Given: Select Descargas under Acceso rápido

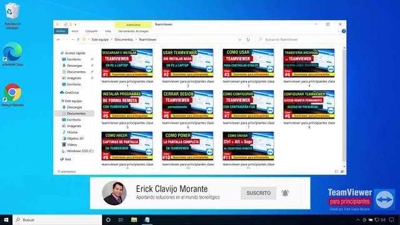Looking at the screenshot, I should pos(74,66).
